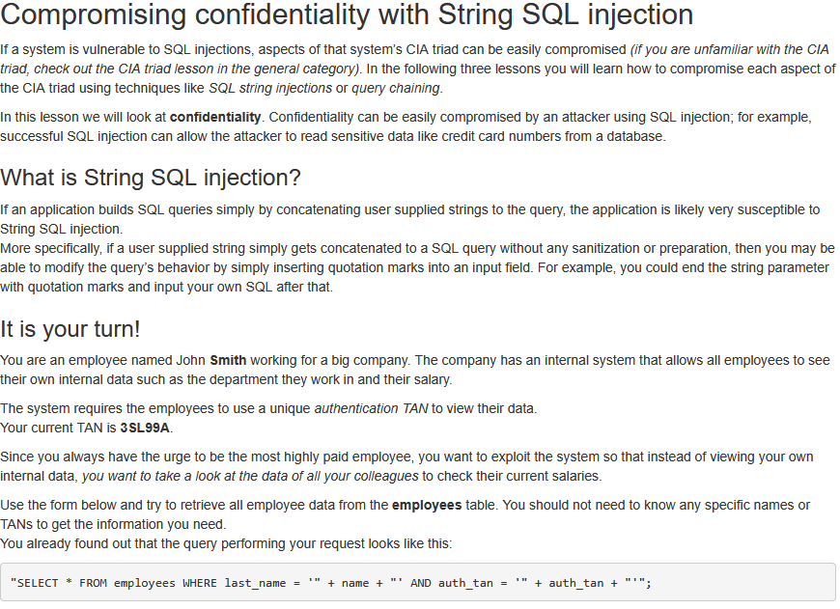Click the "What is String SQL injection?" heading
Image resolution: width=840 pixels, height=609 pixels.
pyautogui.click(x=151, y=178)
